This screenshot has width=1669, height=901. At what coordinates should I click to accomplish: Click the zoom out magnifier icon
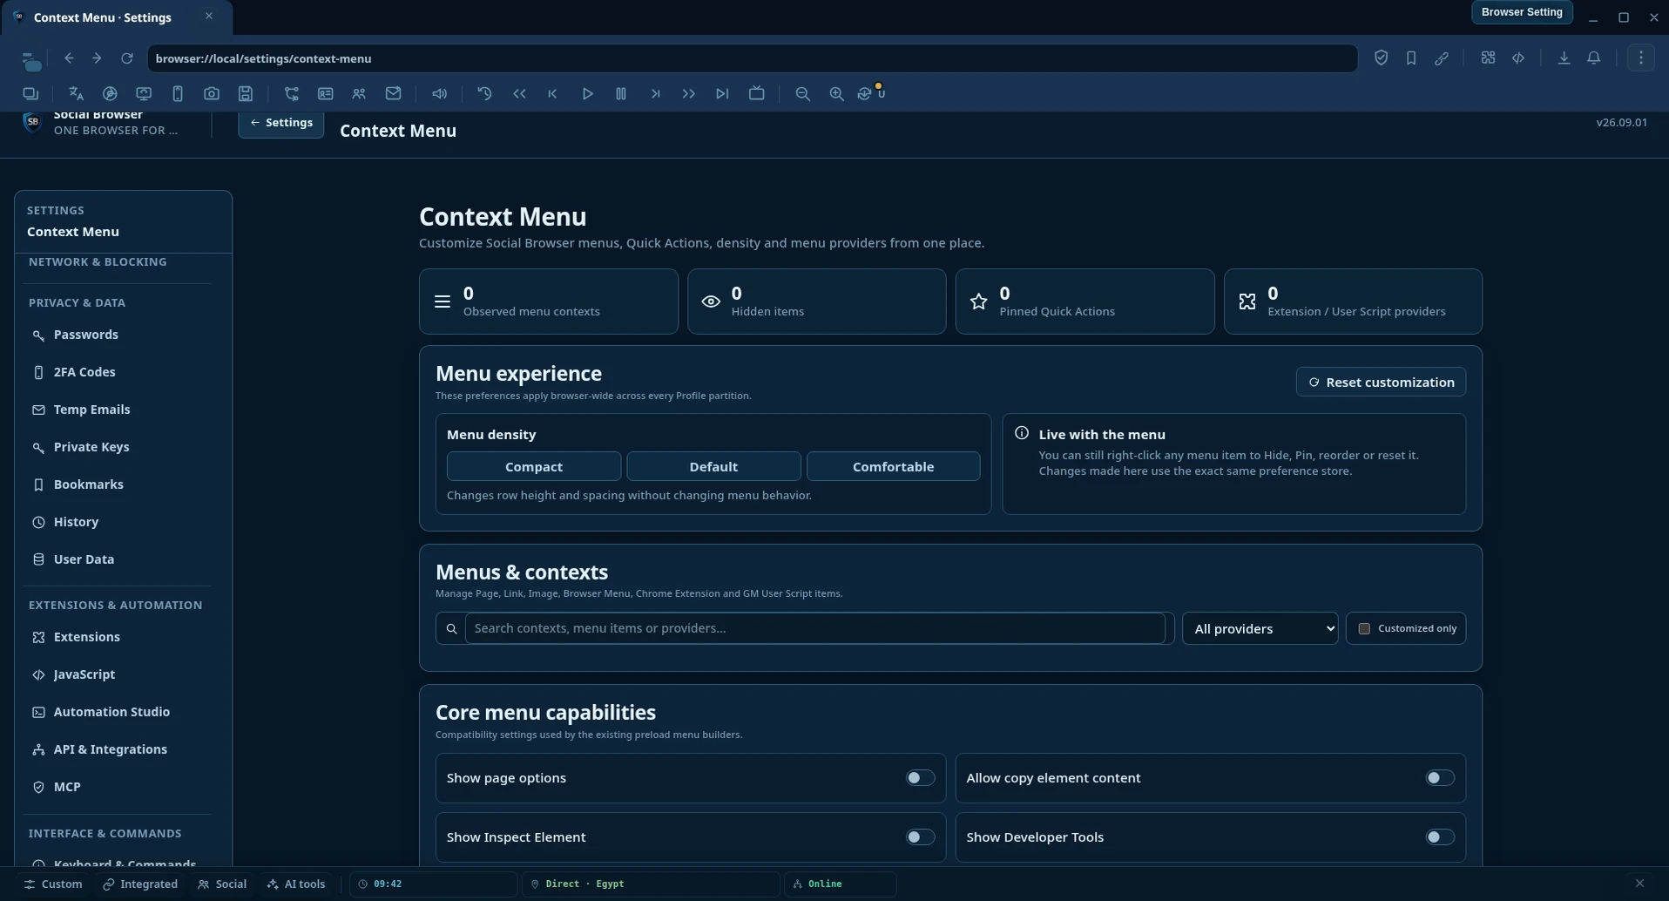coord(803,94)
